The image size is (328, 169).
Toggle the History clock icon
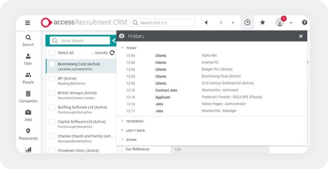tap(247, 22)
